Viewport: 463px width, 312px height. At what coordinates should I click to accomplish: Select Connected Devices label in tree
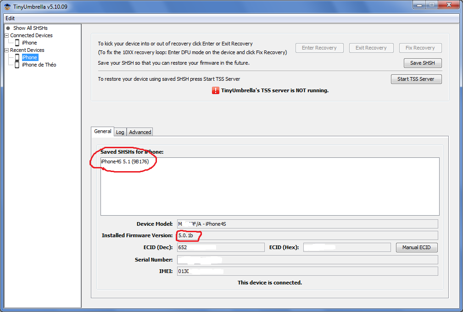tap(31, 35)
